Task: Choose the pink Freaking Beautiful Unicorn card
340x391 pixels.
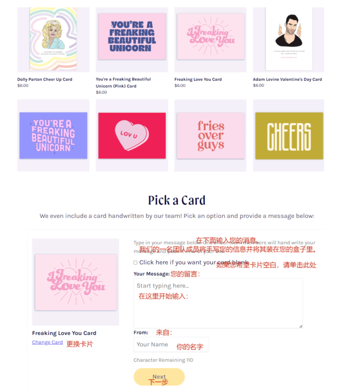Action: [132, 39]
